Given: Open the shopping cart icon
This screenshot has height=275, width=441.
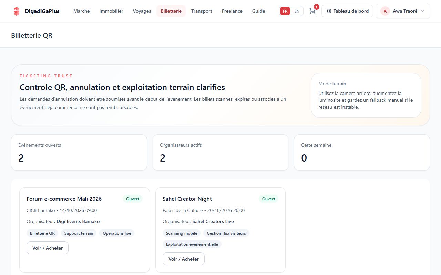Looking at the screenshot, I should coord(312,11).
